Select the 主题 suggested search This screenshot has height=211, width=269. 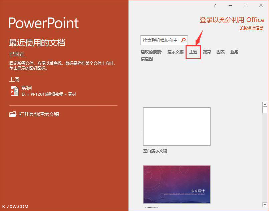(x=193, y=52)
